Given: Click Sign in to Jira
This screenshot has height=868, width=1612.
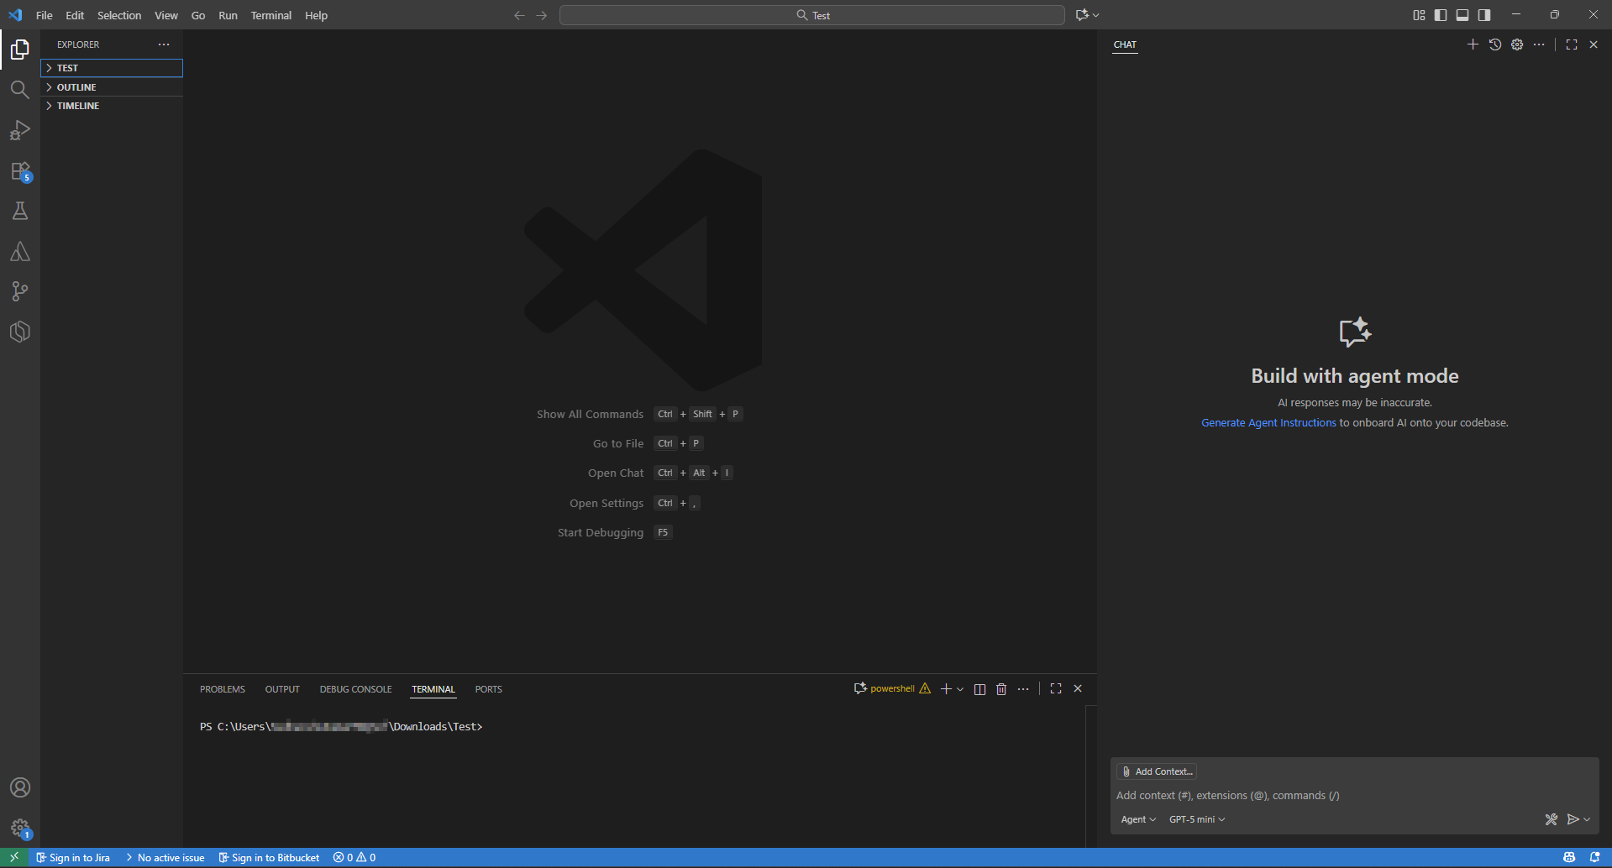Looking at the screenshot, I should pyautogui.click(x=73, y=857).
